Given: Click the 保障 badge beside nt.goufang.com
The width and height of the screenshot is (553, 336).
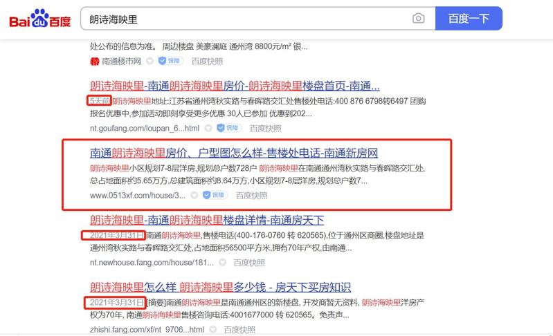Looking at the screenshot, I should pyautogui.click(x=229, y=128).
